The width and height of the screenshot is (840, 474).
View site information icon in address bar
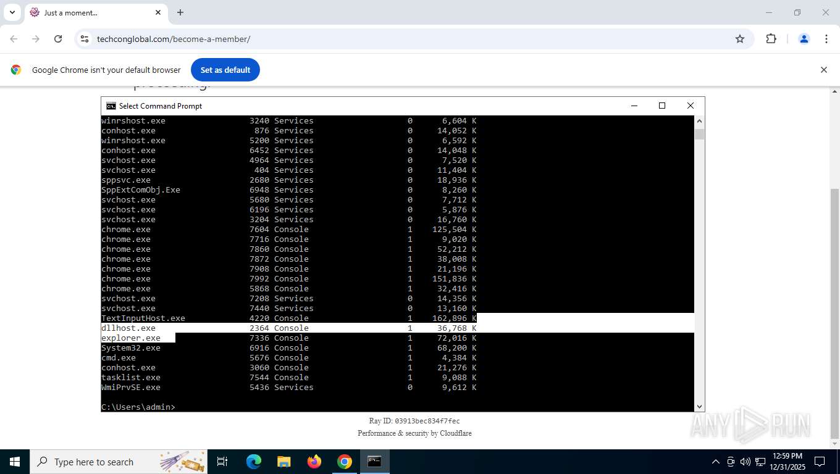(85, 39)
